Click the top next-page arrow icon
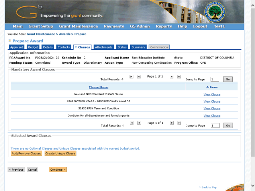 [172, 76]
